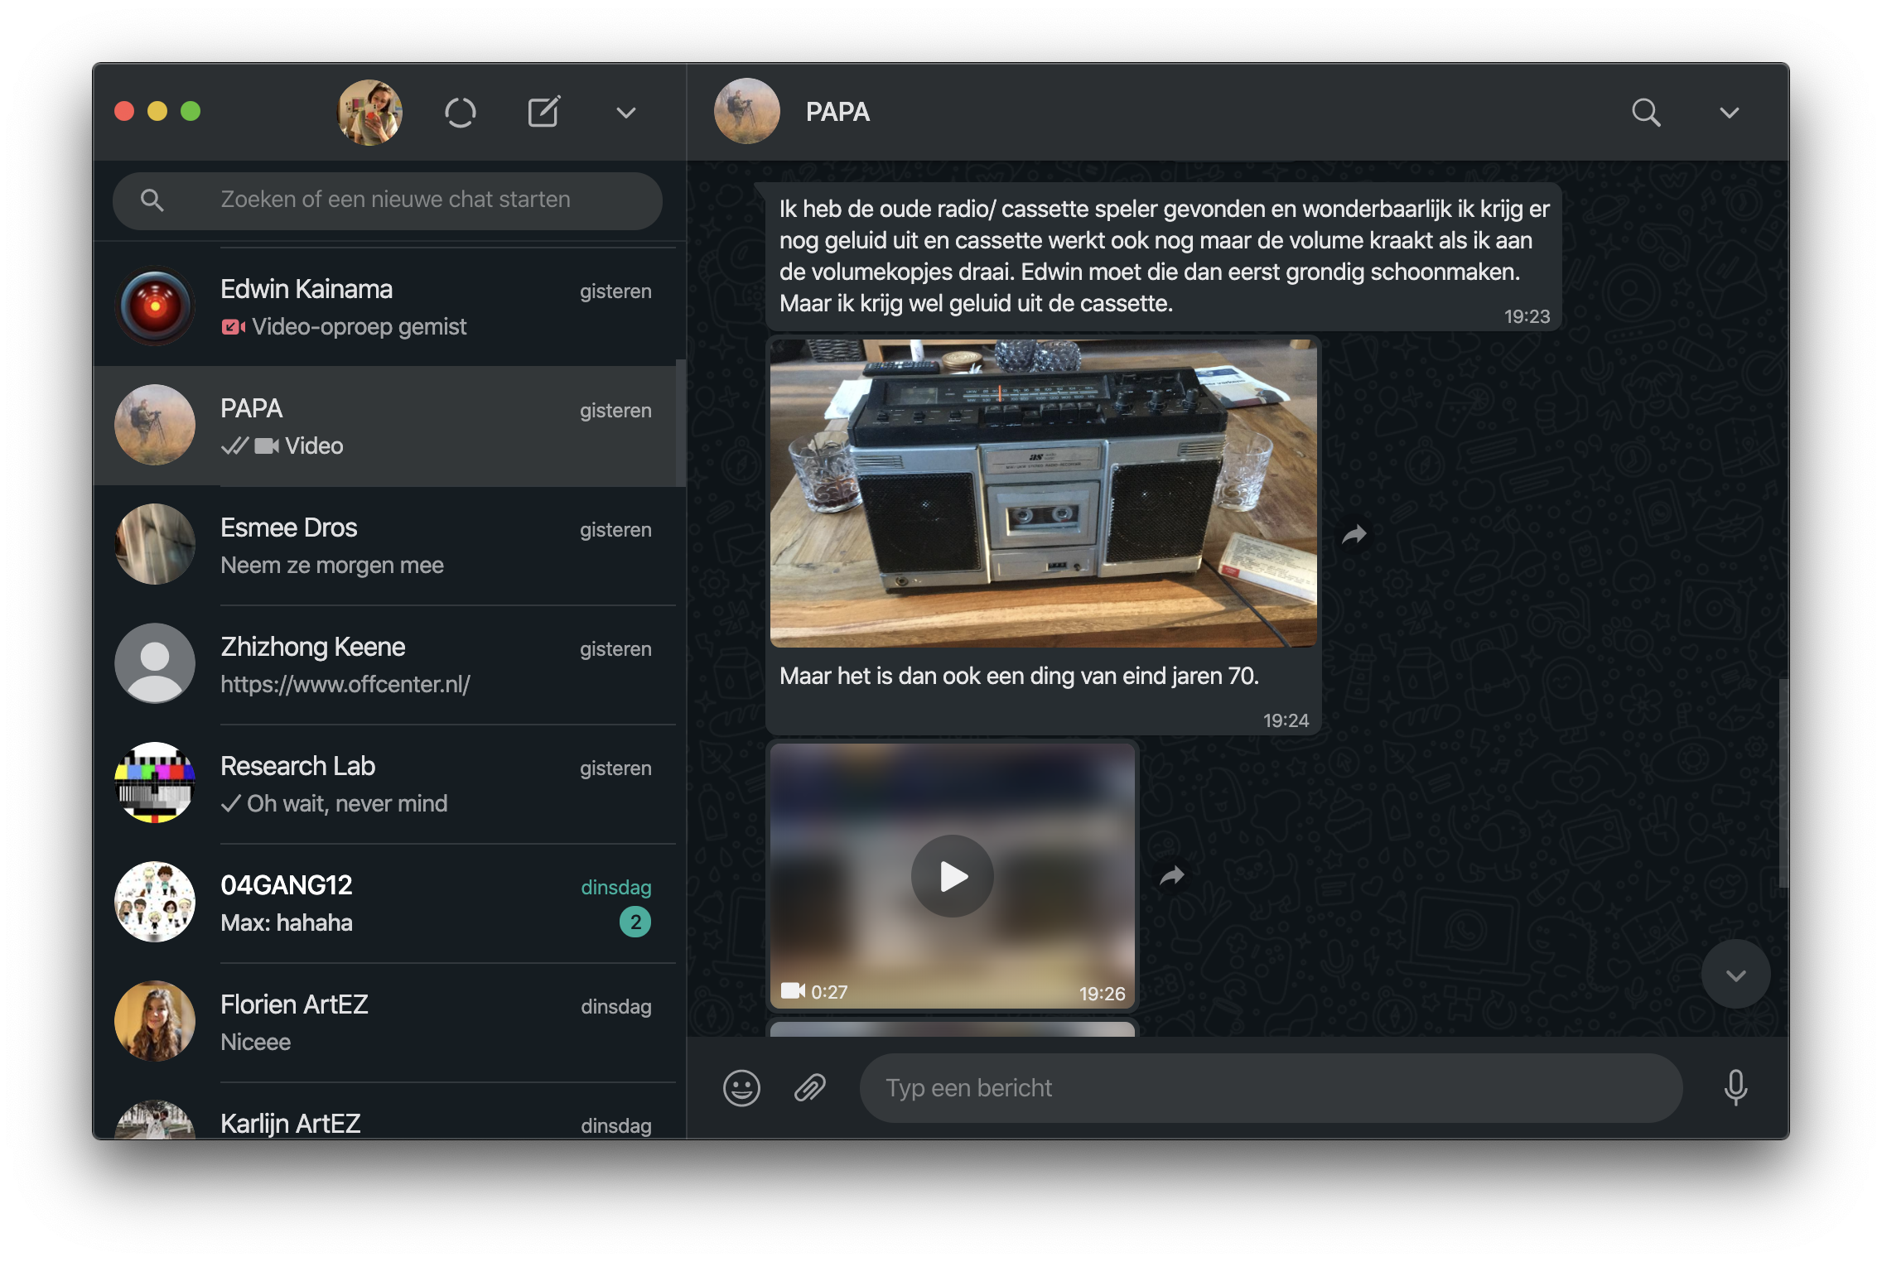The image size is (1882, 1262).
Task: Click 'Neem ze morgen mee' preview
Action: (x=332, y=566)
